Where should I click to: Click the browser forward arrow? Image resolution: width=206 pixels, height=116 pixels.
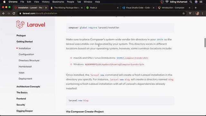9,14
